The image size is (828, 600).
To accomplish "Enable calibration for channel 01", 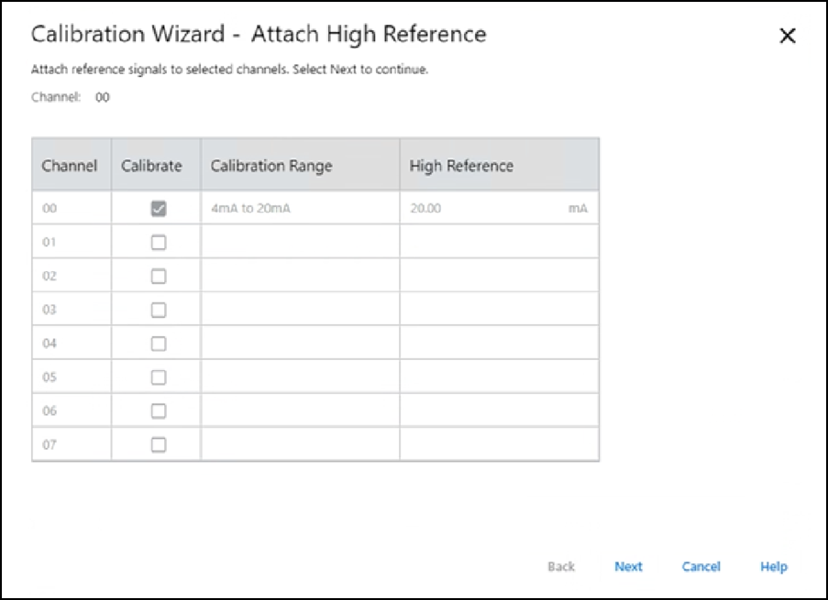I will [159, 243].
